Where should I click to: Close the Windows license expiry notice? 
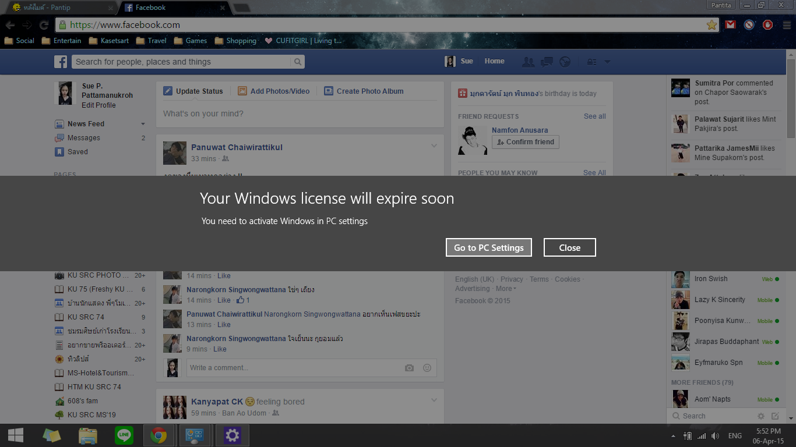pyautogui.click(x=570, y=247)
